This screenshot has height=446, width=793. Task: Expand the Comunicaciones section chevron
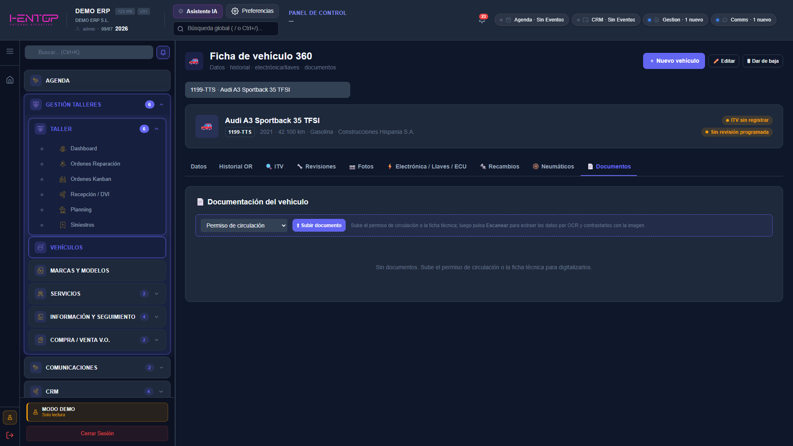click(161, 368)
